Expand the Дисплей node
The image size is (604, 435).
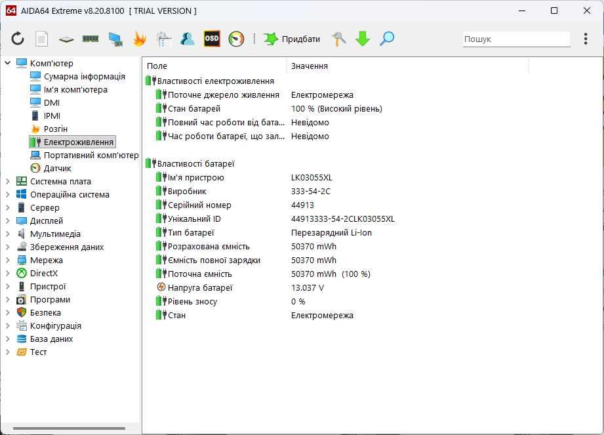click(x=8, y=220)
